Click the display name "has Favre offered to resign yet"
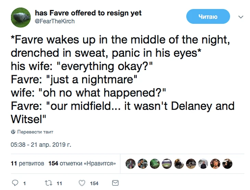 (x=88, y=13)
